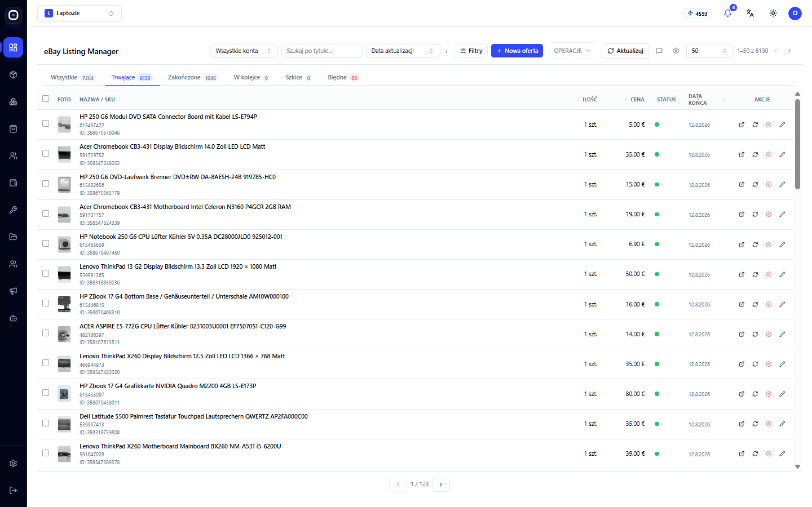Click Nowa oferta button
Image resolution: width=812 pixels, height=507 pixels.
(x=517, y=51)
